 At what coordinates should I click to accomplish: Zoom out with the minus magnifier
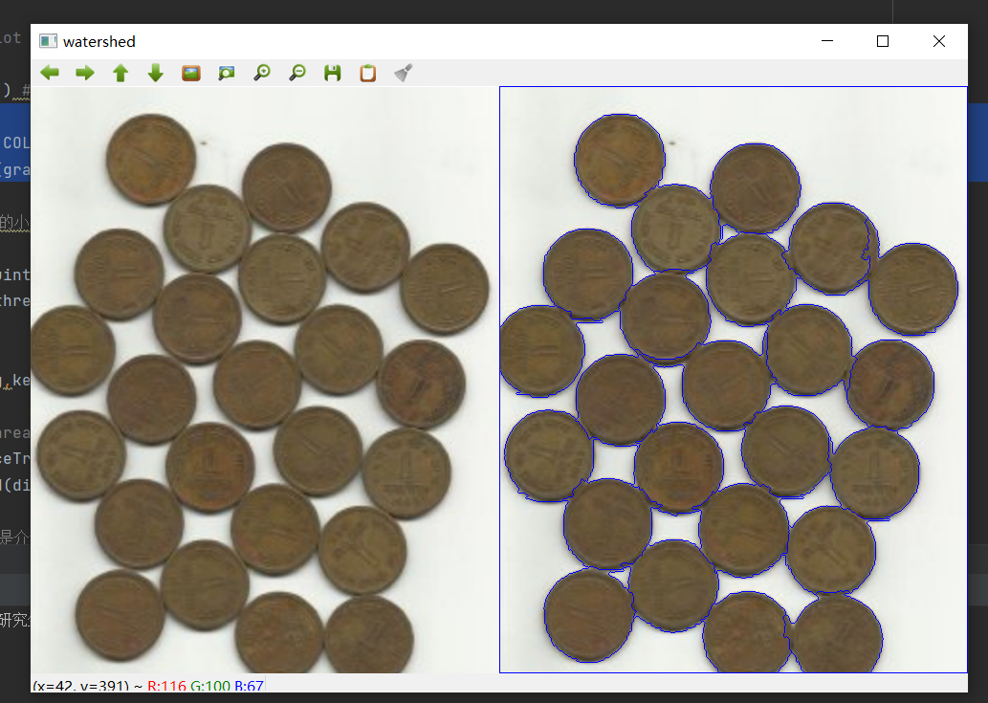coord(296,73)
